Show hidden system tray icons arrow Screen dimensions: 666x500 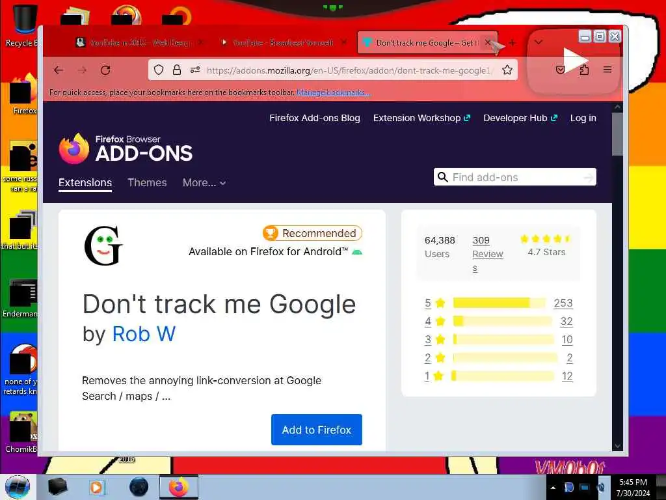[x=553, y=488]
